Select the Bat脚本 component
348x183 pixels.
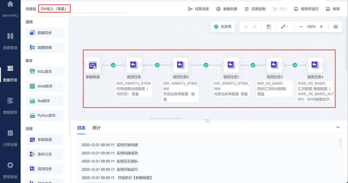[45, 101]
